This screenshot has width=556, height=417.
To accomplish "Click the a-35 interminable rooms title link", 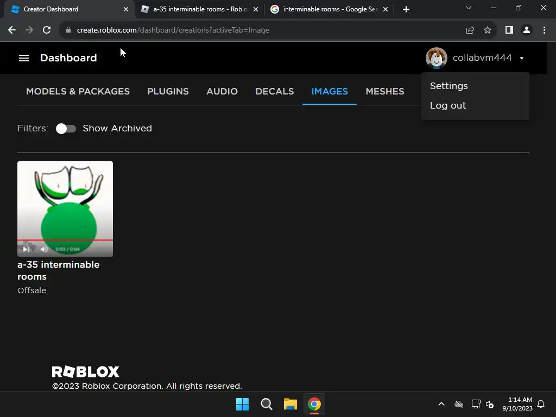I will [x=59, y=270].
